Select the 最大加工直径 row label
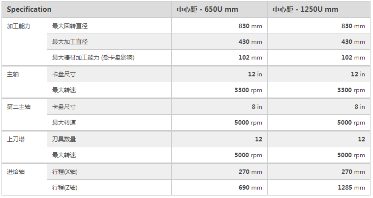 (69, 42)
